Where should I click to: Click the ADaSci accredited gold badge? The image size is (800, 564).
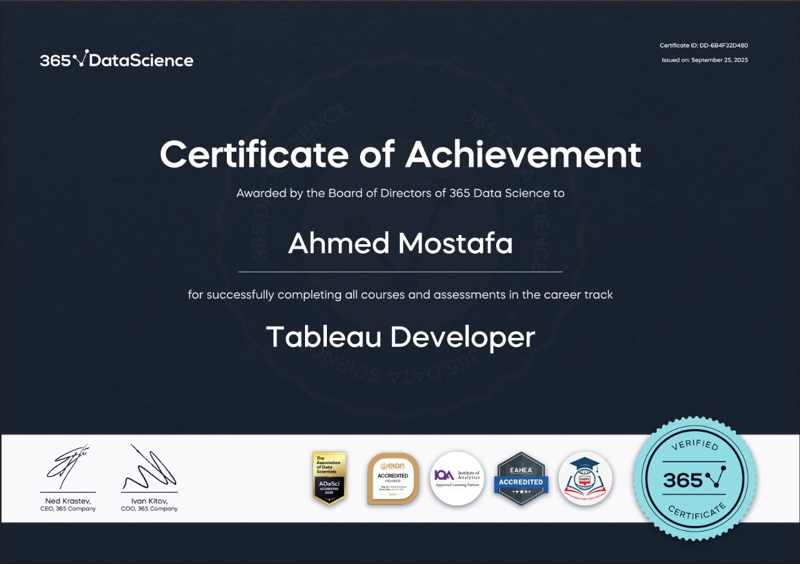click(x=329, y=478)
